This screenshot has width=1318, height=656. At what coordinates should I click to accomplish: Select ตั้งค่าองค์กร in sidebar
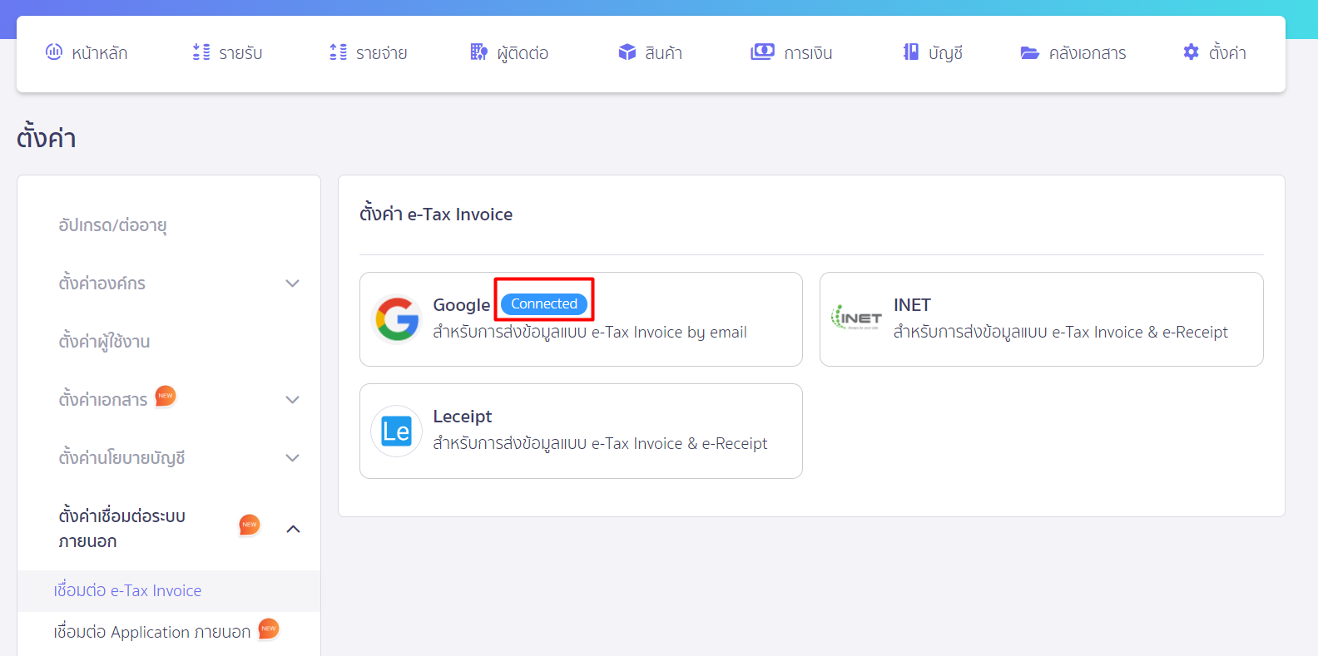102,284
